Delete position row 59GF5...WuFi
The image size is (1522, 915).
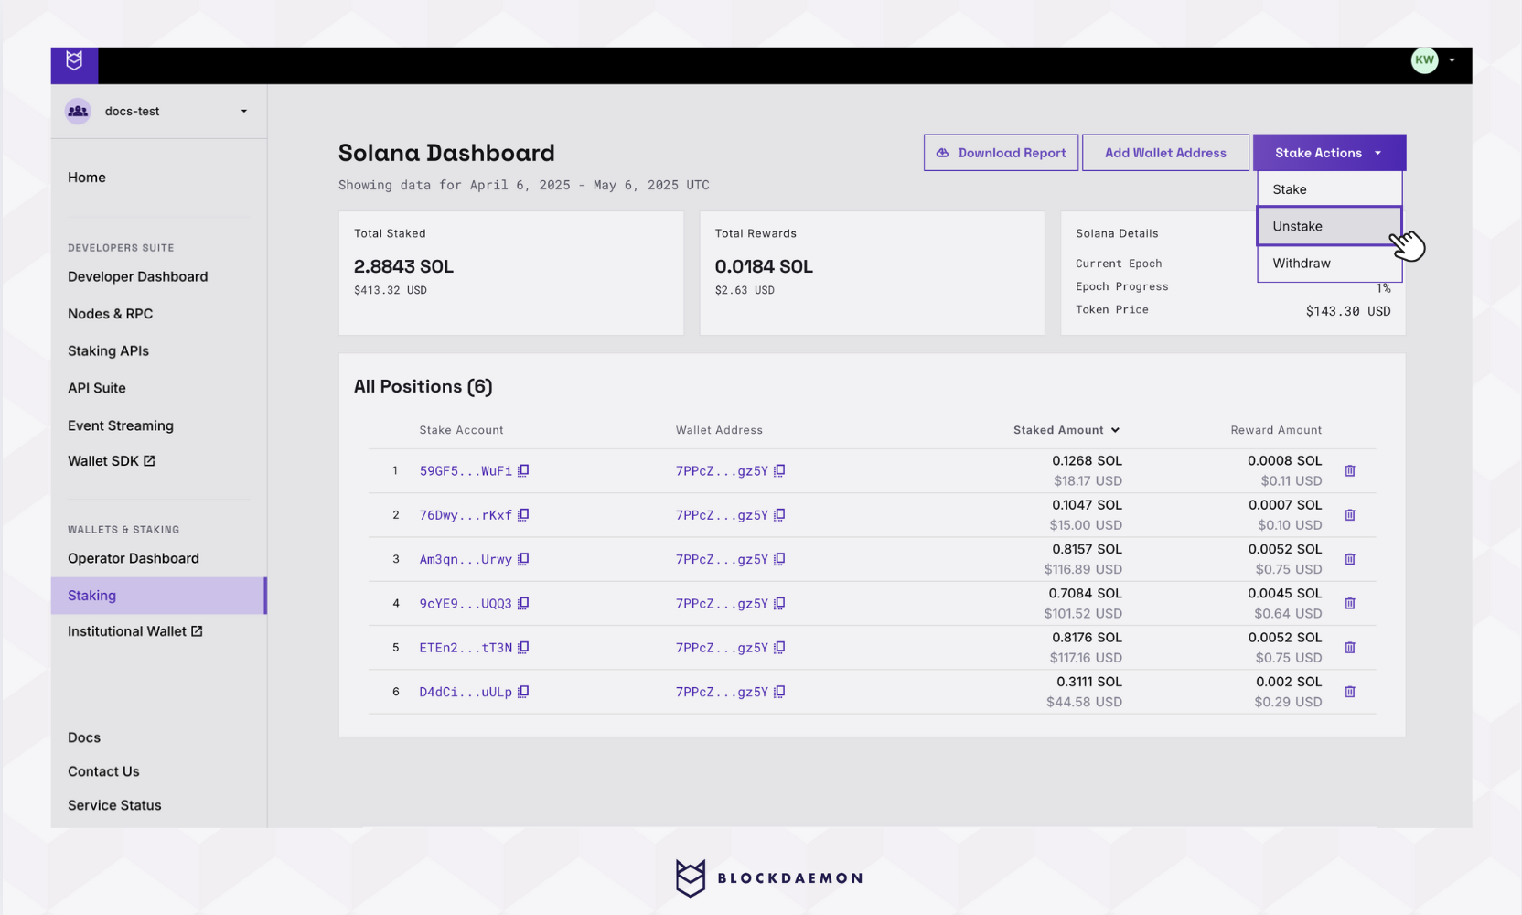pyautogui.click(x=1350, y=471)
